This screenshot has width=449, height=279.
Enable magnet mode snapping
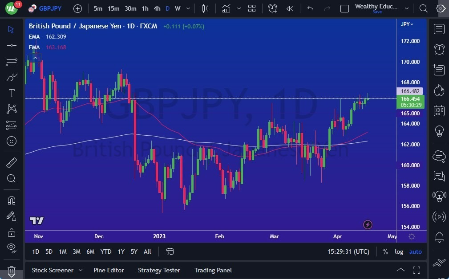pos(11,200)
